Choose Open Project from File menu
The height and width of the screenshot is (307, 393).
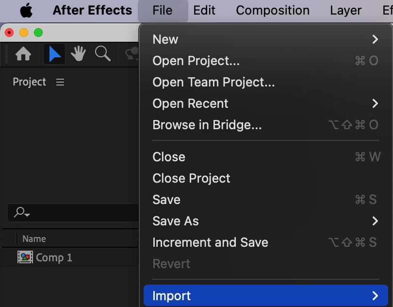[x=196, y=61]
